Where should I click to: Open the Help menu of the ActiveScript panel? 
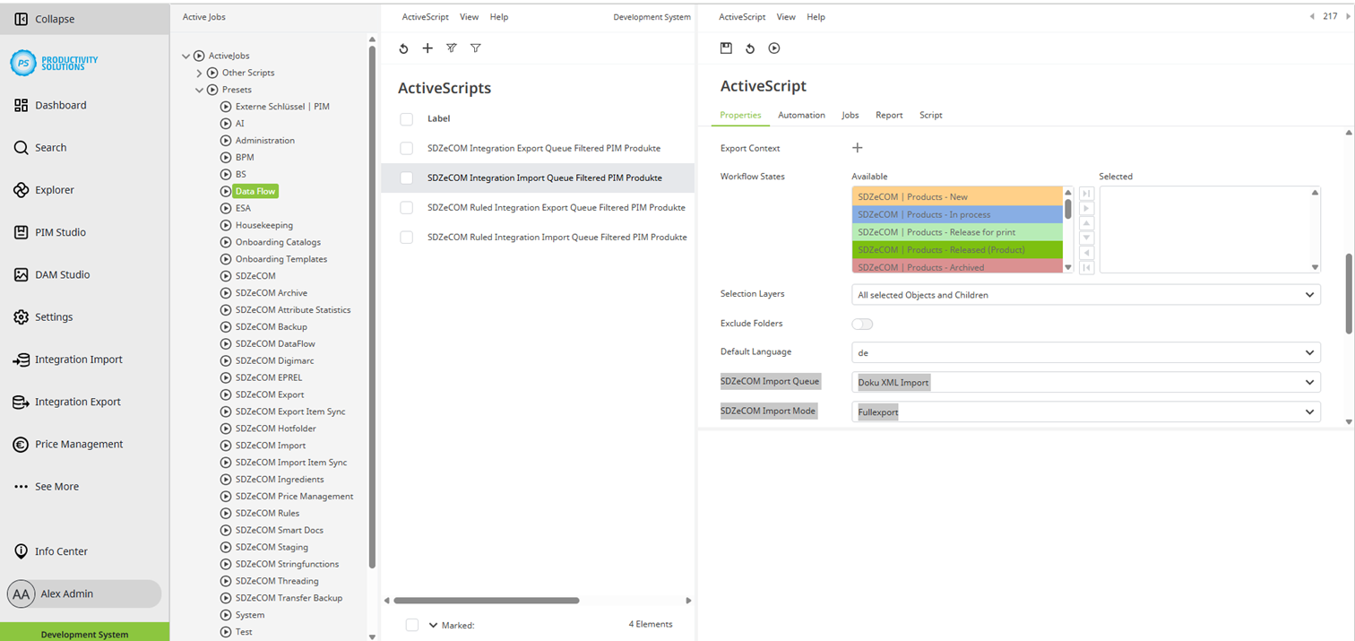tap(816, 16)
